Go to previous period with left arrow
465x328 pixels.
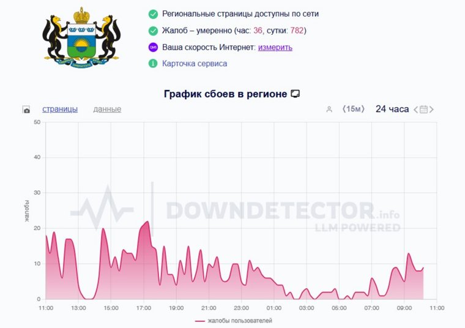point(416,110)
